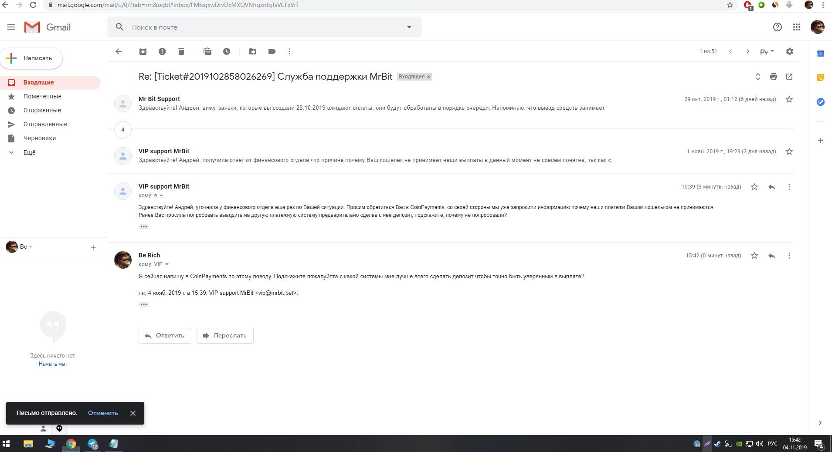Archive this conversation
The width and height of the screenshot is (832, 452).
tap(143, 51)
